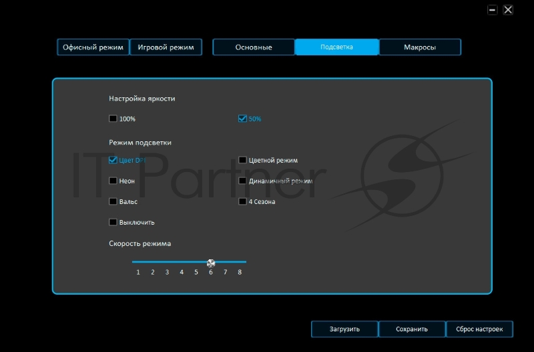This screenshot has height=352, width=534.
Task: Tick the Вальс lighting option
Action: [113, 201]
